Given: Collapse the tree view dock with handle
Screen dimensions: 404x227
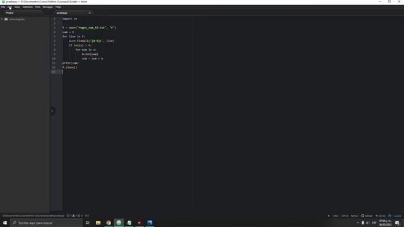Looking at the screenshot, I should (x=52, y=111).
